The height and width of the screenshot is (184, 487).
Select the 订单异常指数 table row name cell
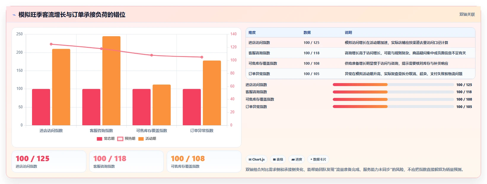(259, 74)
